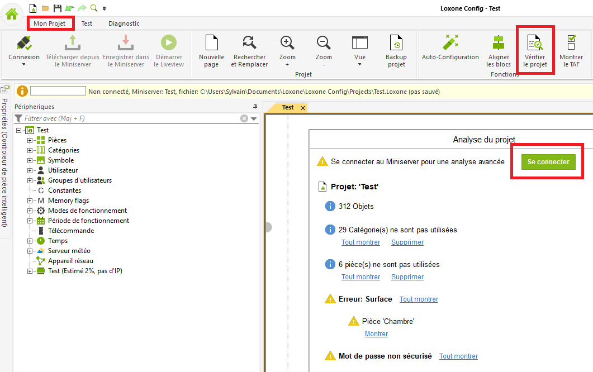593x372 pixels.
Task: Open the Connexion dropdown
Action: 24,64
